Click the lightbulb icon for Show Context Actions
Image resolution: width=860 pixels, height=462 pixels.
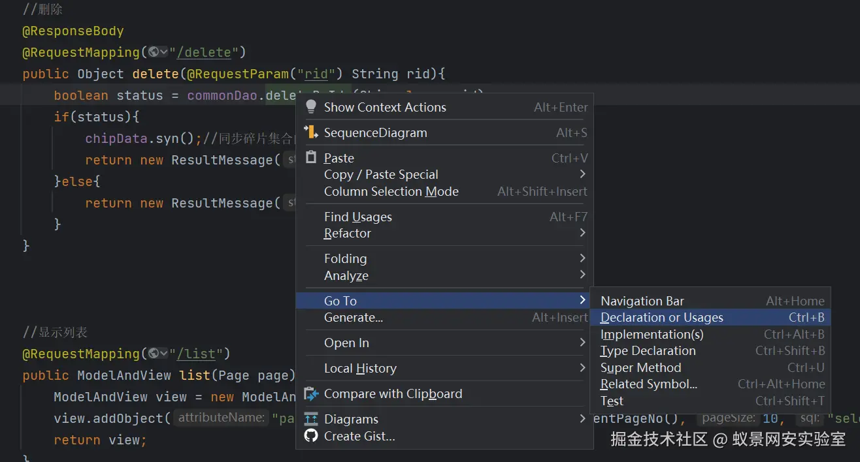(x=311, y=107)
